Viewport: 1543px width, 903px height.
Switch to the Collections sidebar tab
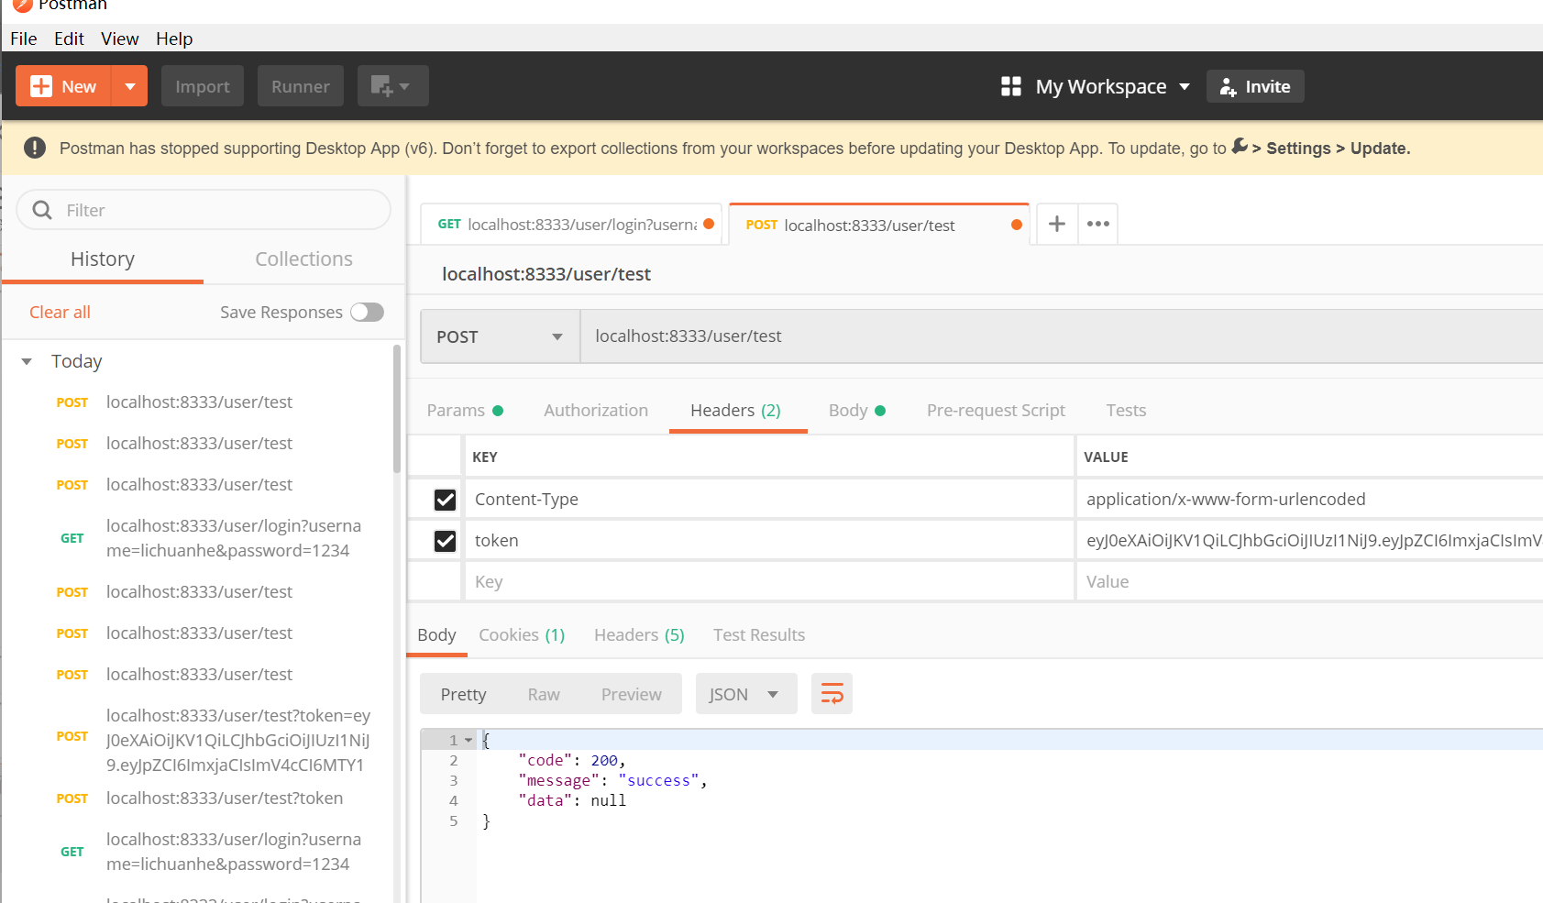pos(303,259)
